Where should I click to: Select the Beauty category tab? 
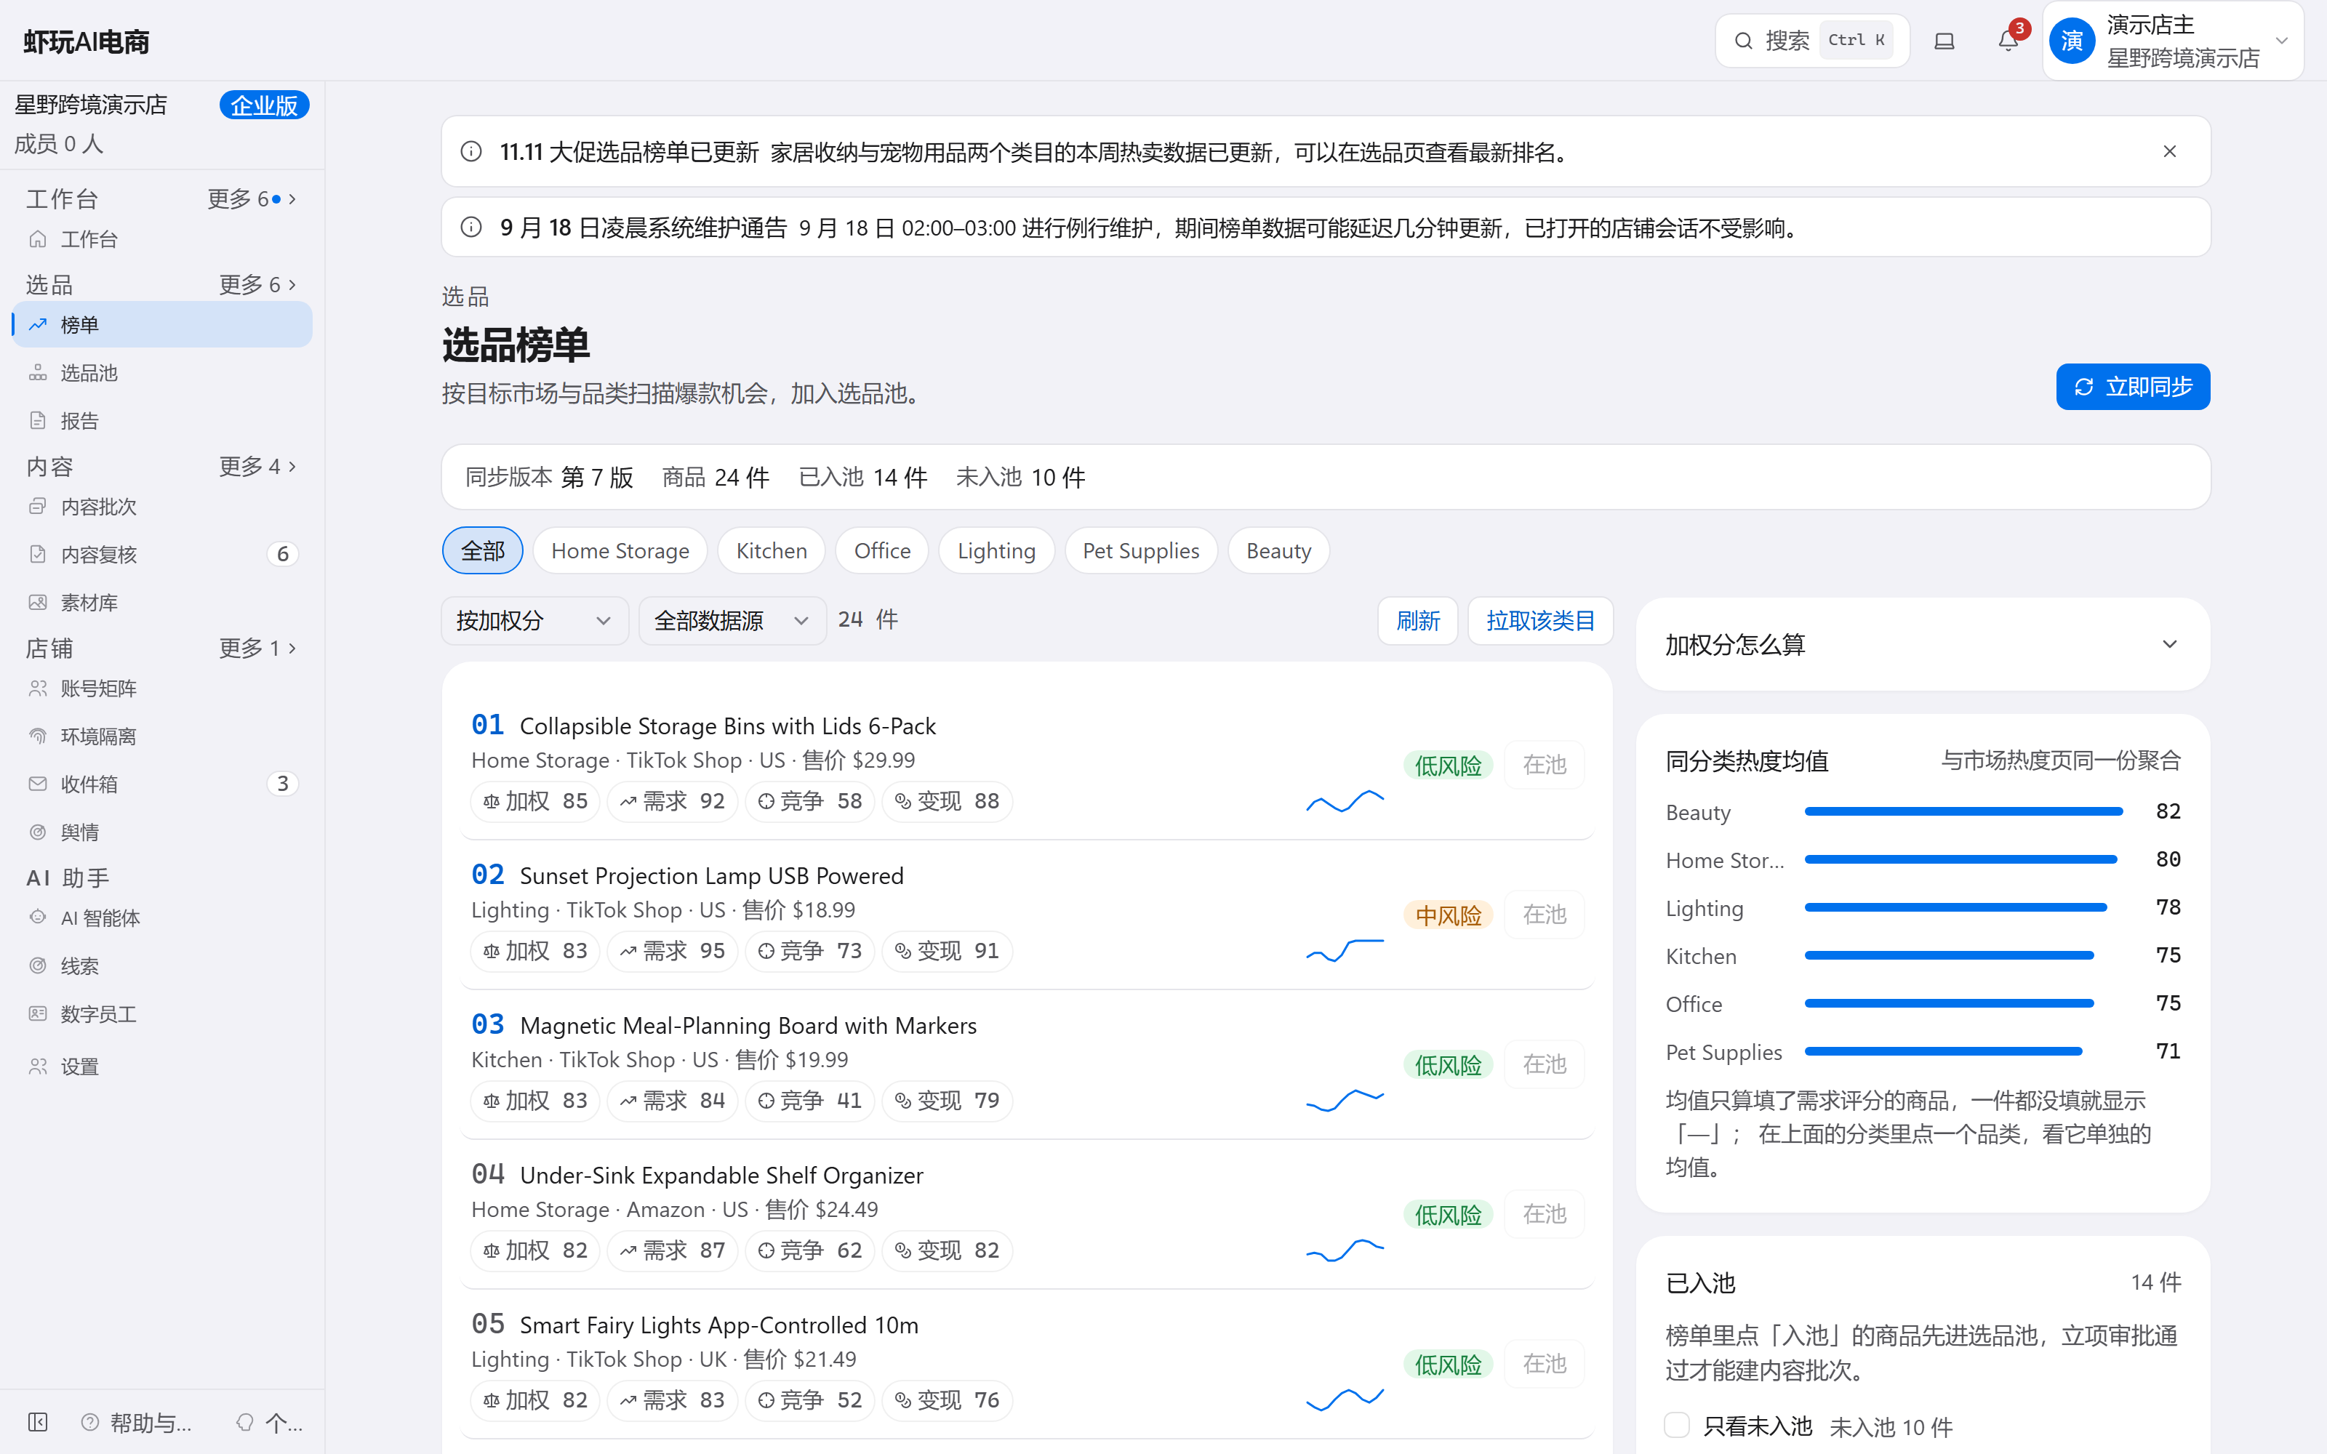click(1278, 551)
